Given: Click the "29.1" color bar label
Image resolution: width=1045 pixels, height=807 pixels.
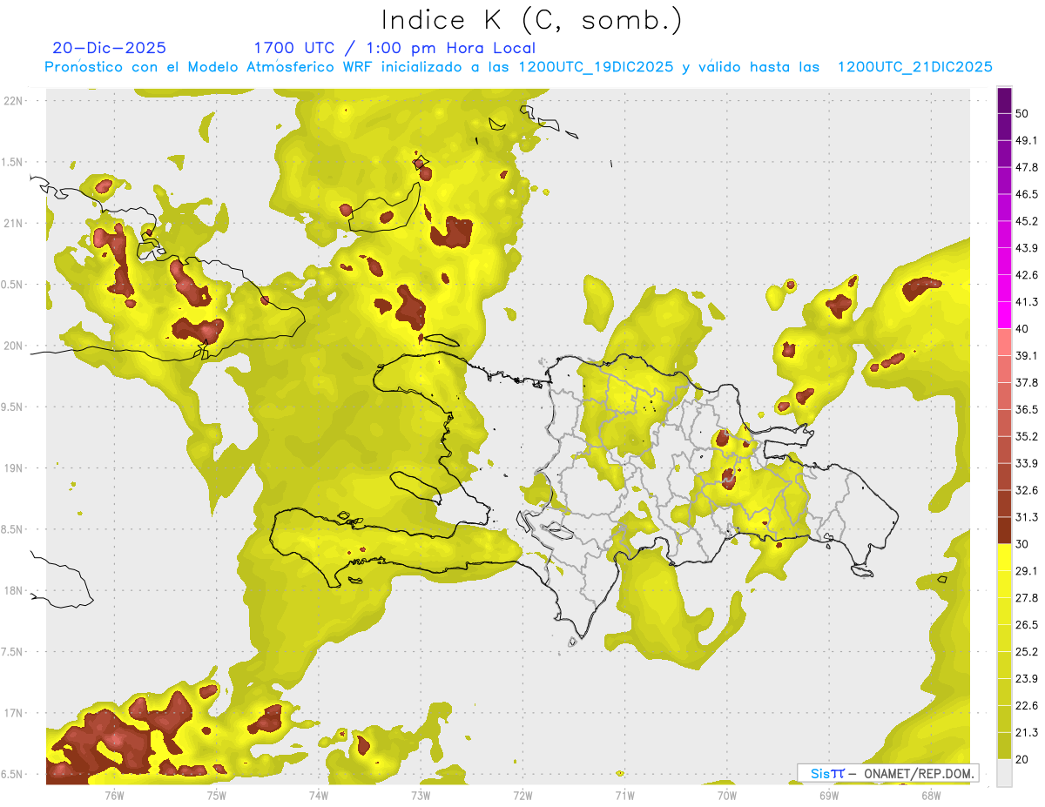Looking at the screenshot, I should point(1027,571).
